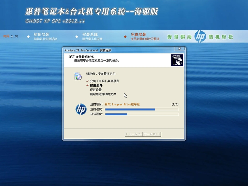Click red diamond marker before 完成安装
The image size is (248, 186).
click(x=125, y=36)
